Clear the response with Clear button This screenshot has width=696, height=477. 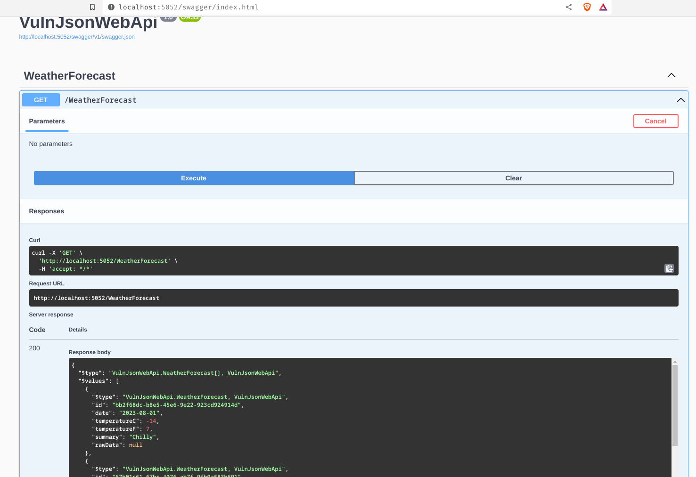tap(514, 178)
